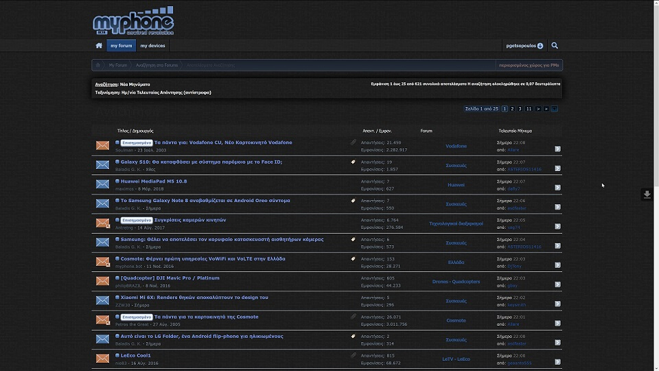Viewport: 659px width, 371px height.
Task: Go to last post of καρτοκινητά Cosmote thread
Action: tap(557, 323)
